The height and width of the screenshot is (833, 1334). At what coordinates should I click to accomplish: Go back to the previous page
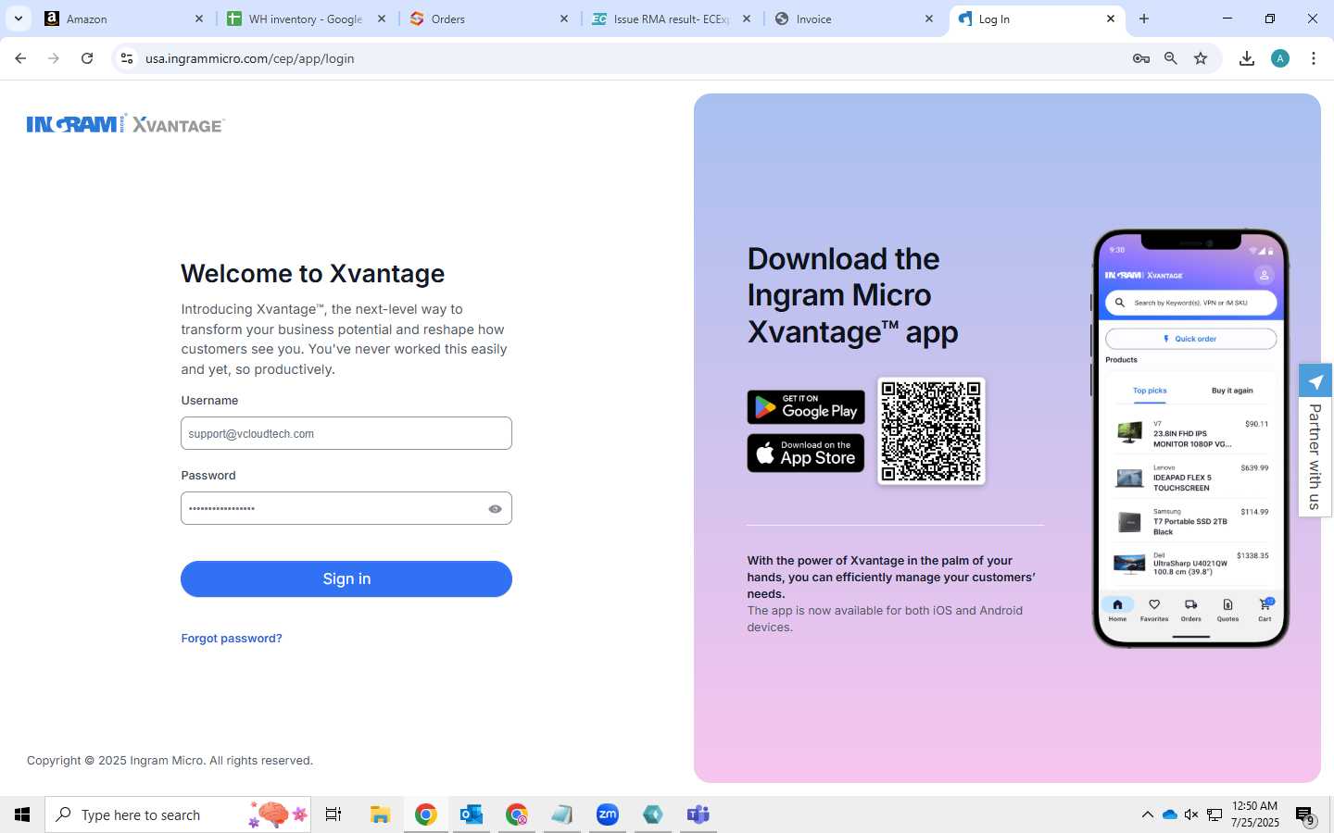pyautogui.click(x=20, y=58)
